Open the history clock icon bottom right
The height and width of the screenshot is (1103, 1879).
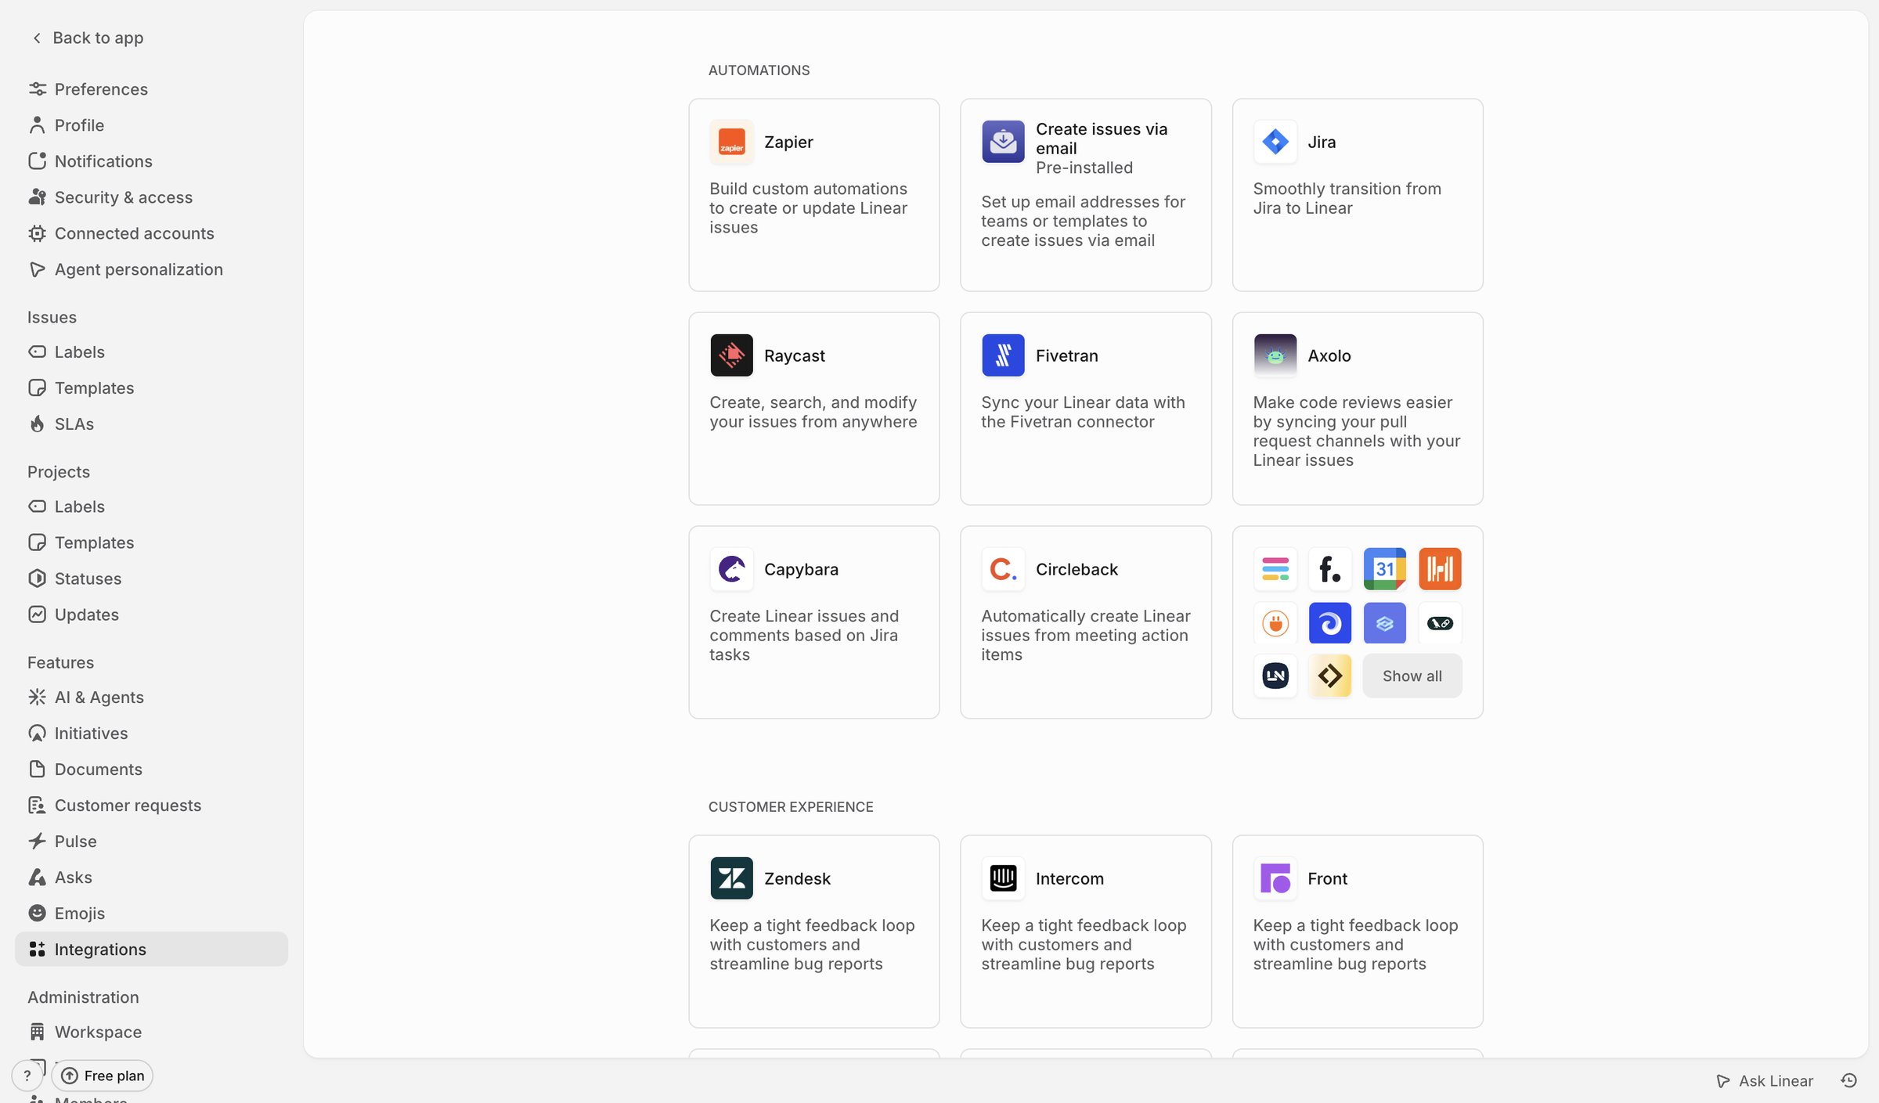[1848, 1080]
